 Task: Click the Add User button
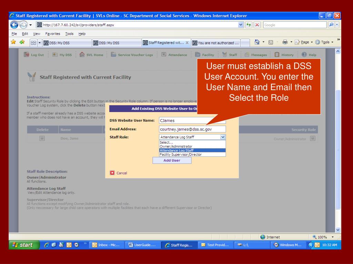172,160
